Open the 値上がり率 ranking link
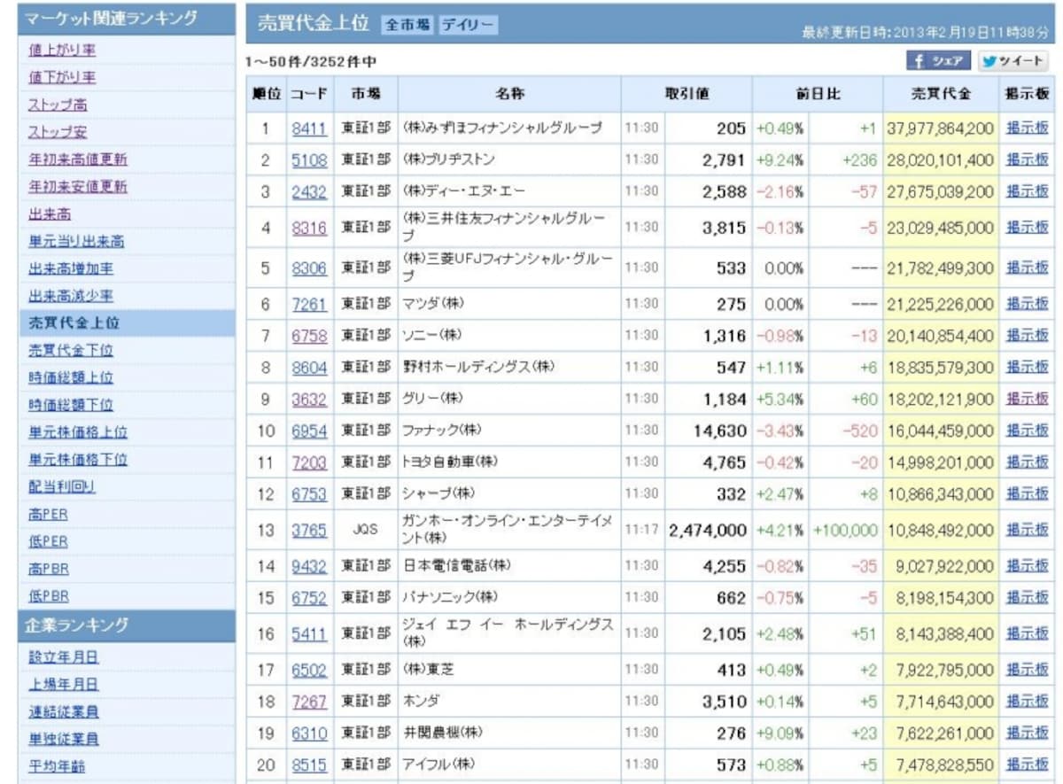 tap(62, 50)
